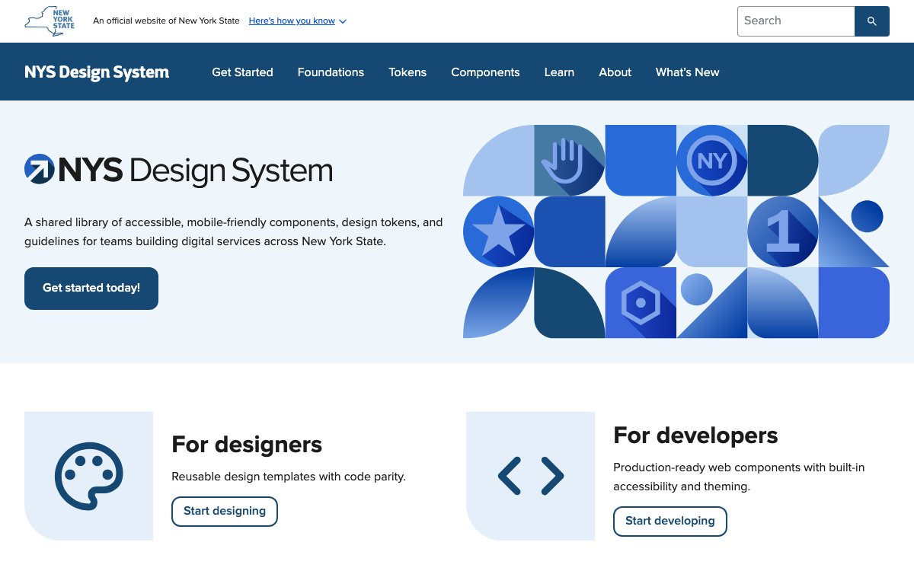
Task: Click the number 1 mosaic tile
Action: tap(783, 231)
